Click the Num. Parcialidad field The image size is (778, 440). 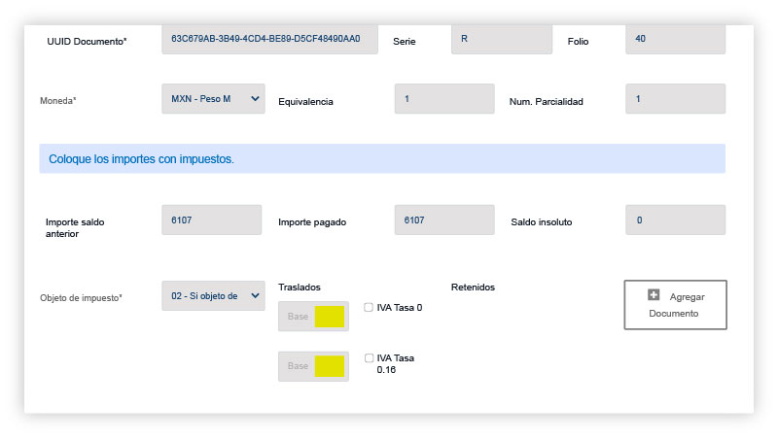coord(675,99)
